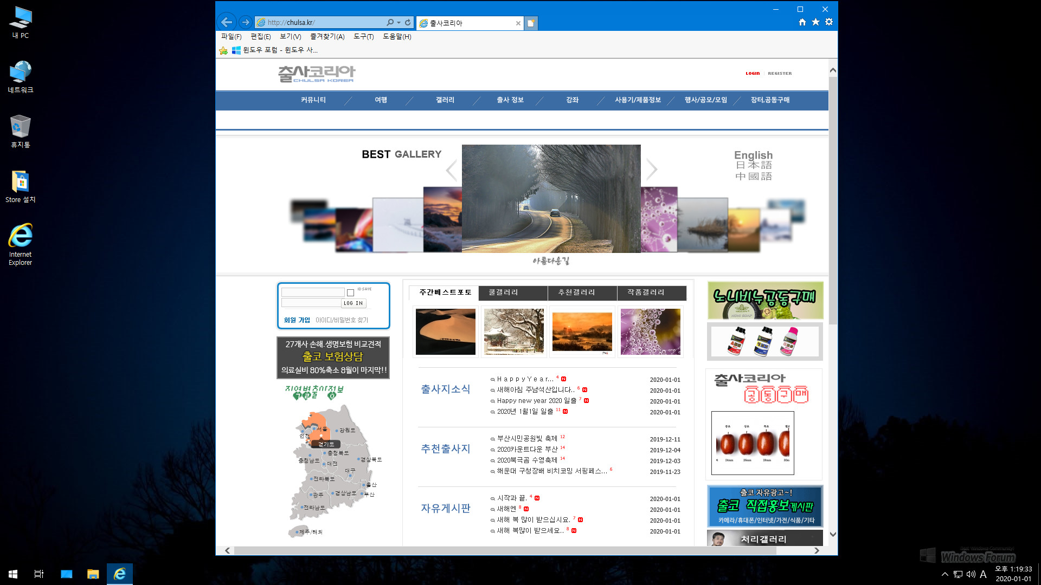The image size is (1041, 585).
Task: Click the vertical scrollbar up arrow
Action: click(833, 70)
